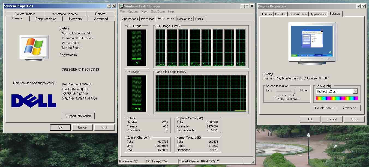The height and width of the screenshot is (167, 369).
Task: Click the Windows XP logo monitor image
Action: pyautogui.click(x=34, y=47)
